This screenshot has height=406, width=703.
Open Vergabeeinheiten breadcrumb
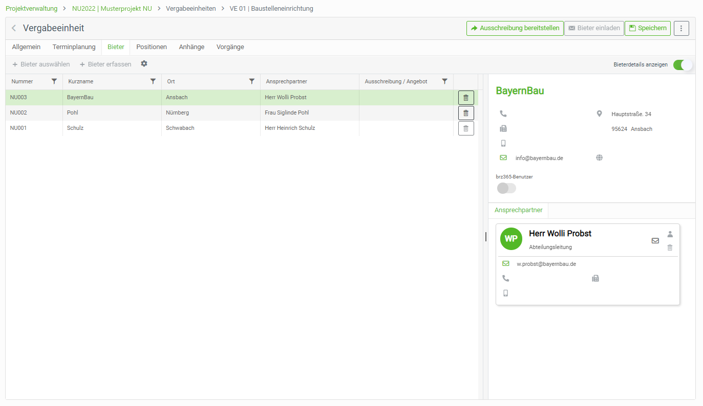point(191,8)
